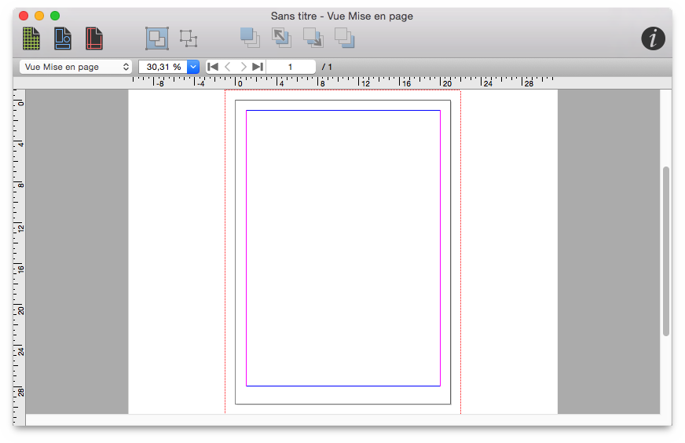The width and height of the screenshot is (685, 443).
Task: Click inside the blue margin frame on page
Action: click(342, 247)
